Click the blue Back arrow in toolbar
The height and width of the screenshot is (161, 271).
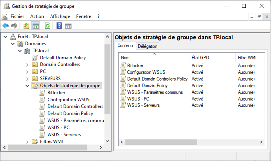(6, 26)
